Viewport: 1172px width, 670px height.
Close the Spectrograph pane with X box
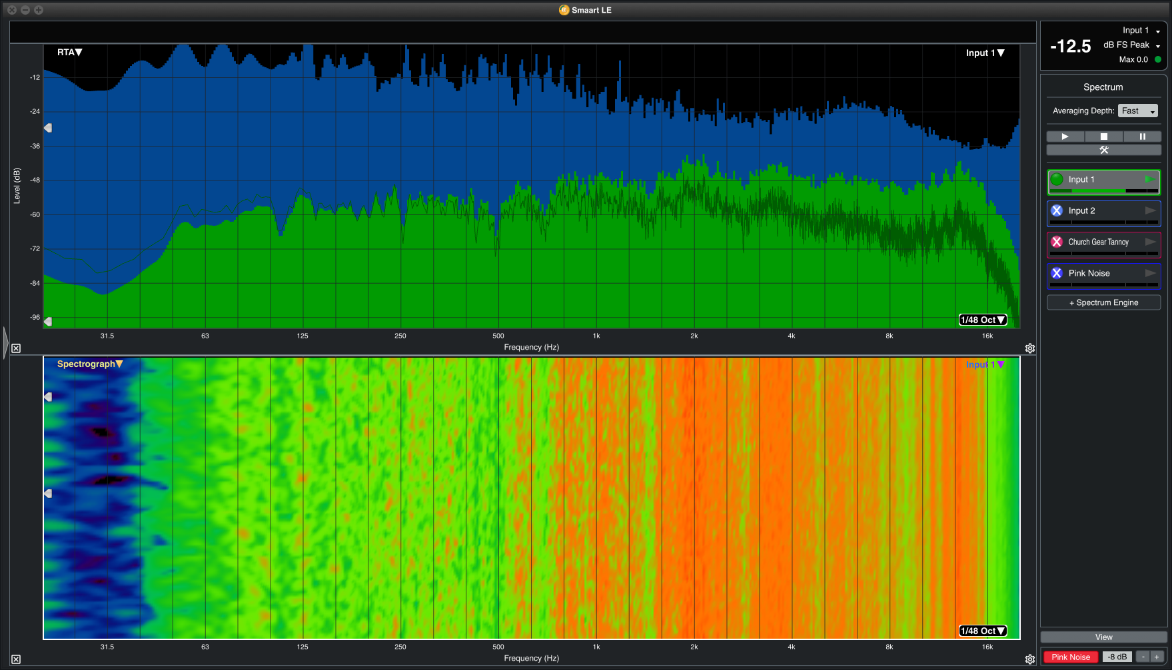pos(16,659)
